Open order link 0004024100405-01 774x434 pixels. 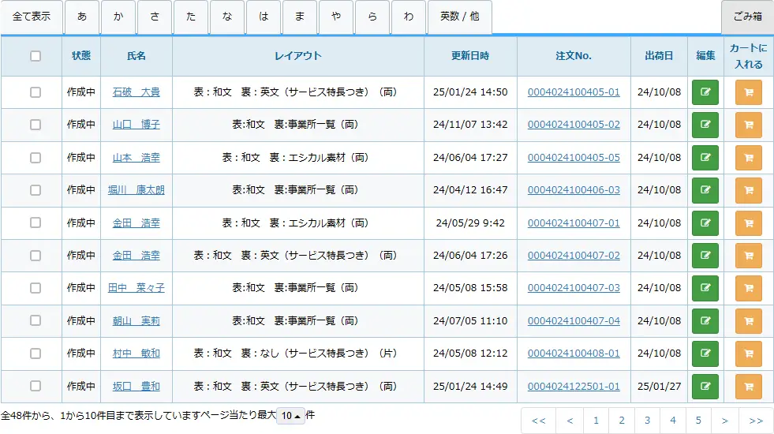pos(574,92)
